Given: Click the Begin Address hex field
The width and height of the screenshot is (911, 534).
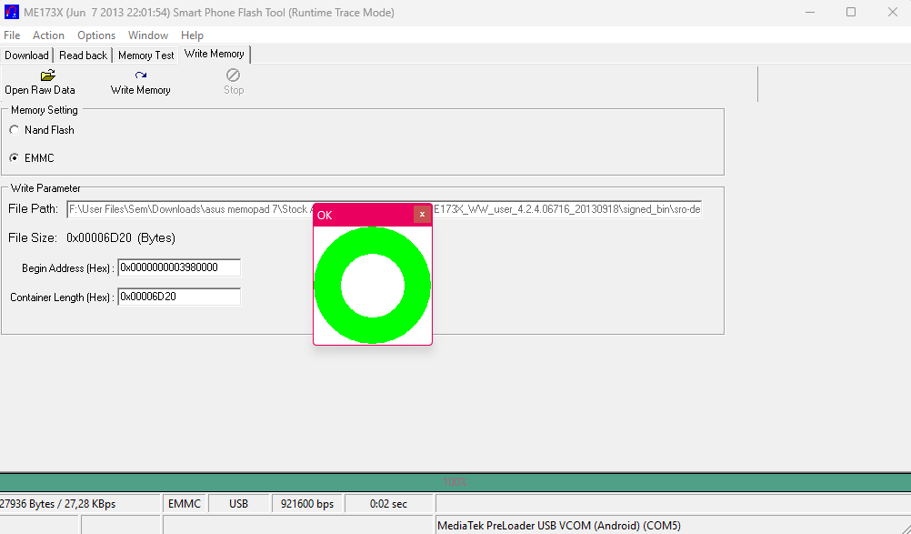Looking at the screenshot, I should 179,267.
